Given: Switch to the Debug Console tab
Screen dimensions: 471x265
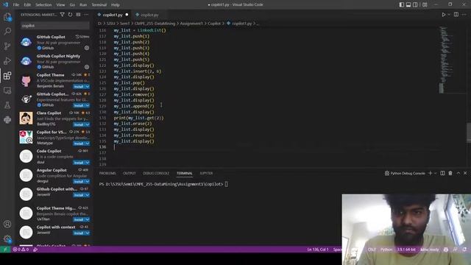Looking at the screenshot, I should pos(156,173).
